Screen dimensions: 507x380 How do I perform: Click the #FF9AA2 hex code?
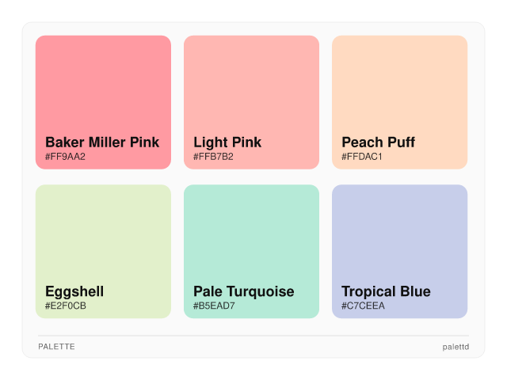pos(66,157)
